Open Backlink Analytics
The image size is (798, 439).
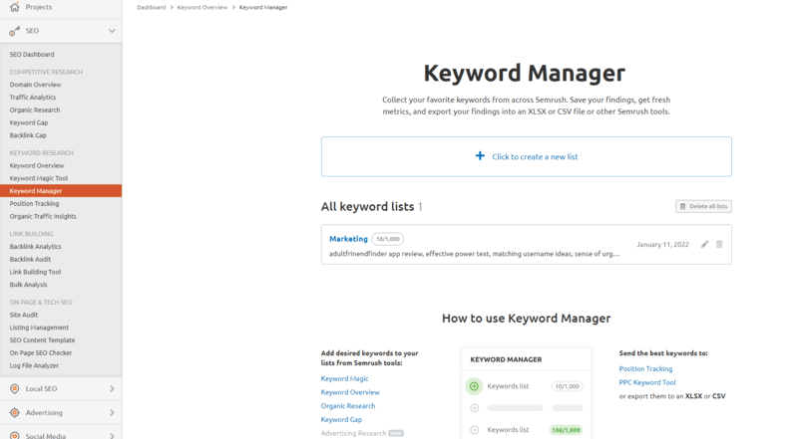click(35, 247)
